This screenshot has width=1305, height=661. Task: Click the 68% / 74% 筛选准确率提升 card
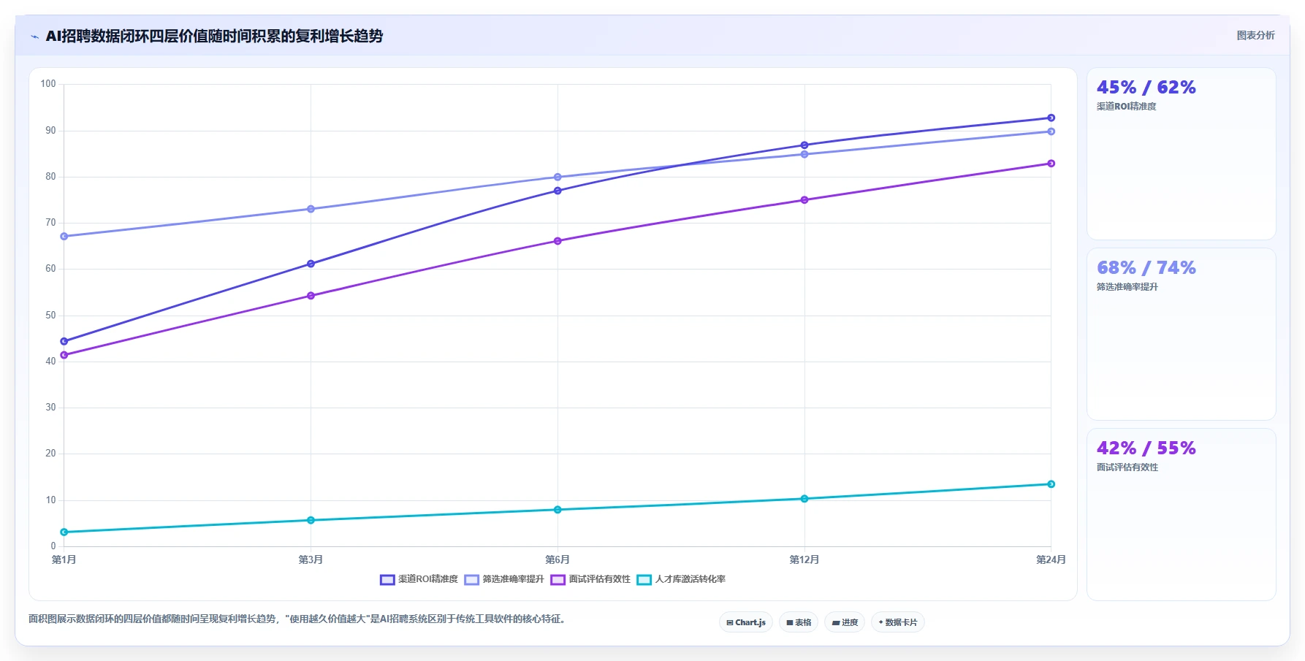pyautogui.click(x=1182, y=335)
